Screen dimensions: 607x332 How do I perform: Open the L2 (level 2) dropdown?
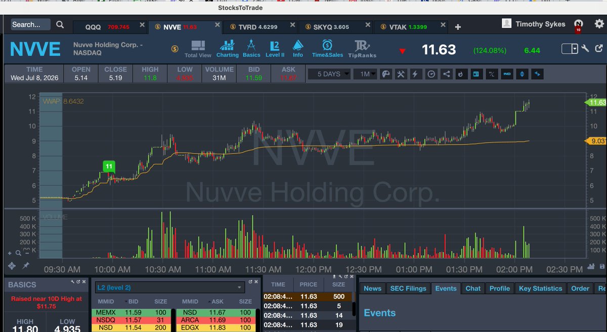[x=170, y=288]
